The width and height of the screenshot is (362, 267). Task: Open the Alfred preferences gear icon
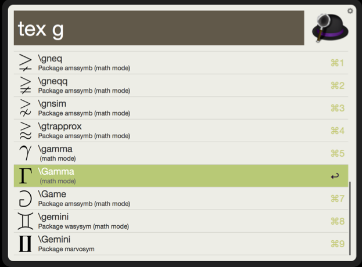point(350,11)
